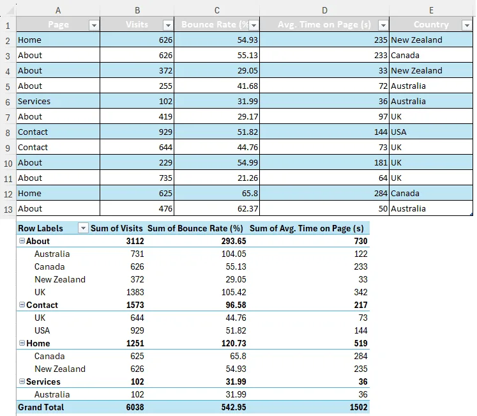Image resolution: width=477 pixels, height=416 pixels.
Task: Click the Sum of Visits pivot header
Action: pyautogui.click(x=116, y=228)
